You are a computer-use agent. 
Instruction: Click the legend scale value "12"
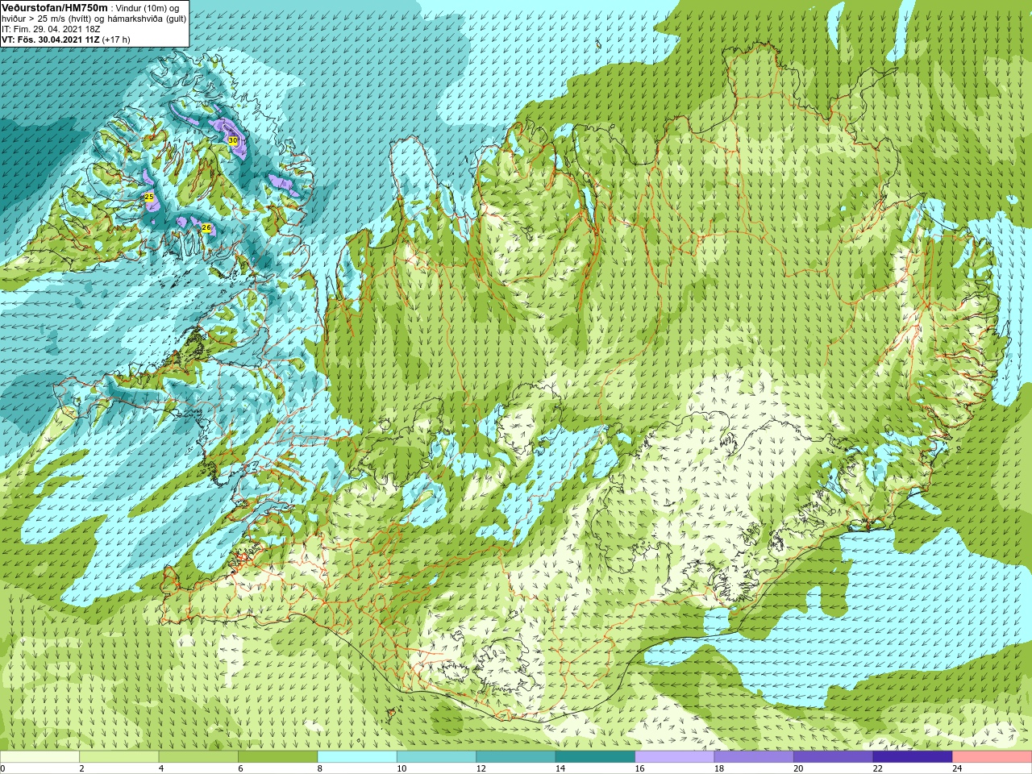pos(481,768)
